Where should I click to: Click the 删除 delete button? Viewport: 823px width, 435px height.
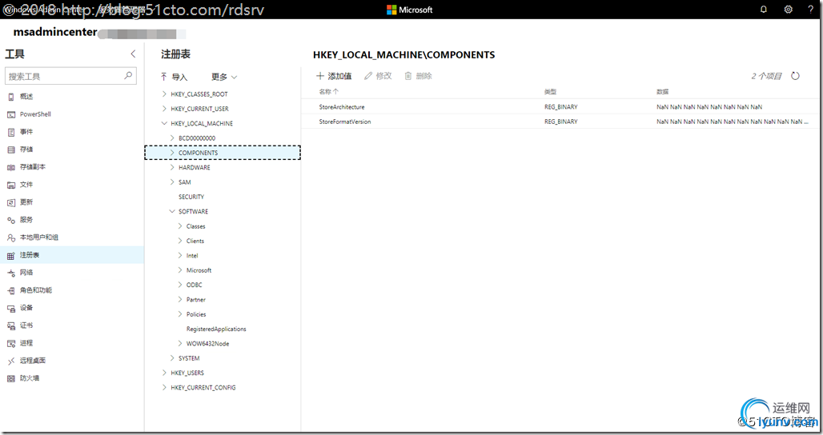[x=419, y=76]
